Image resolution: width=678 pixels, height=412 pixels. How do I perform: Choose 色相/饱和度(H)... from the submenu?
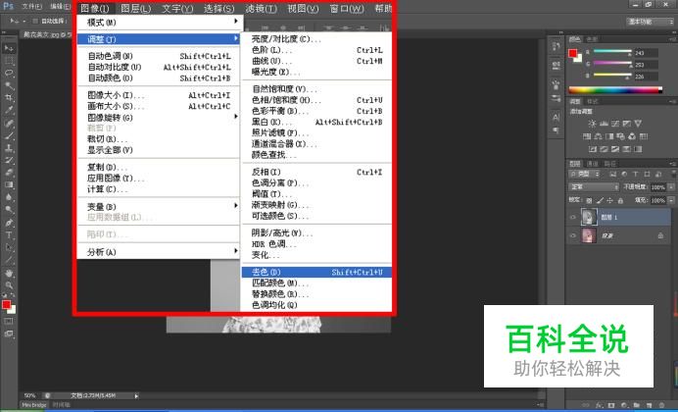pyautogui.click(x=316, y=100)
